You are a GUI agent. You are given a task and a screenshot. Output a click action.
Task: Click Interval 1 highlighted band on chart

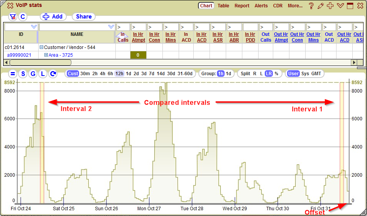342,142
